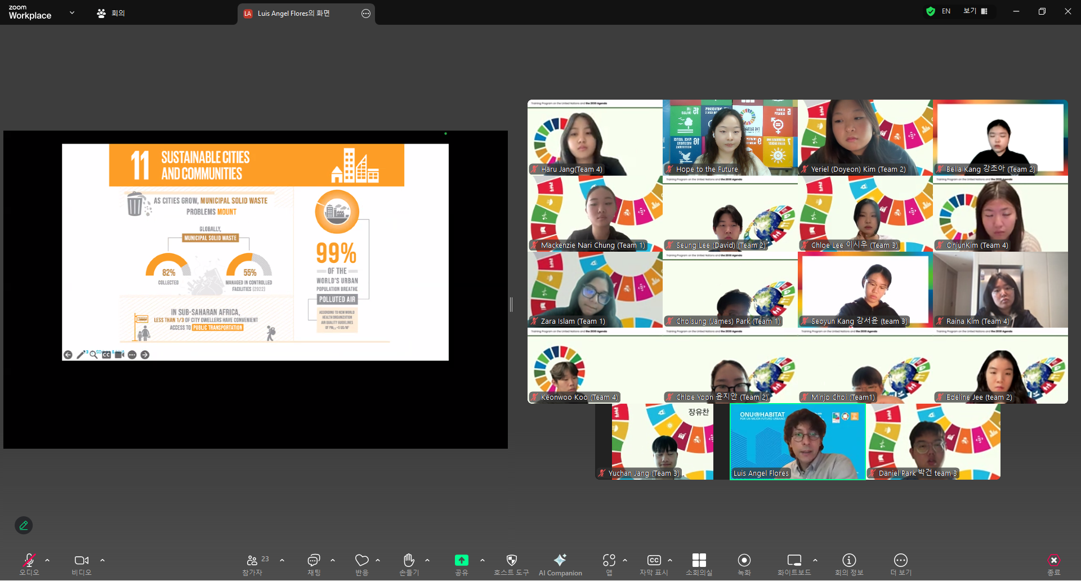Open the View (보기) layout menu
The height and width of the screenshot is (581, 1081).
[x=975, y=11]
